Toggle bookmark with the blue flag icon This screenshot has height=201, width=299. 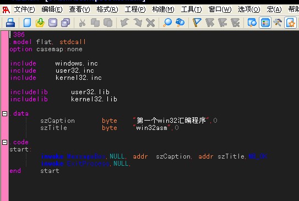point(197,23)
